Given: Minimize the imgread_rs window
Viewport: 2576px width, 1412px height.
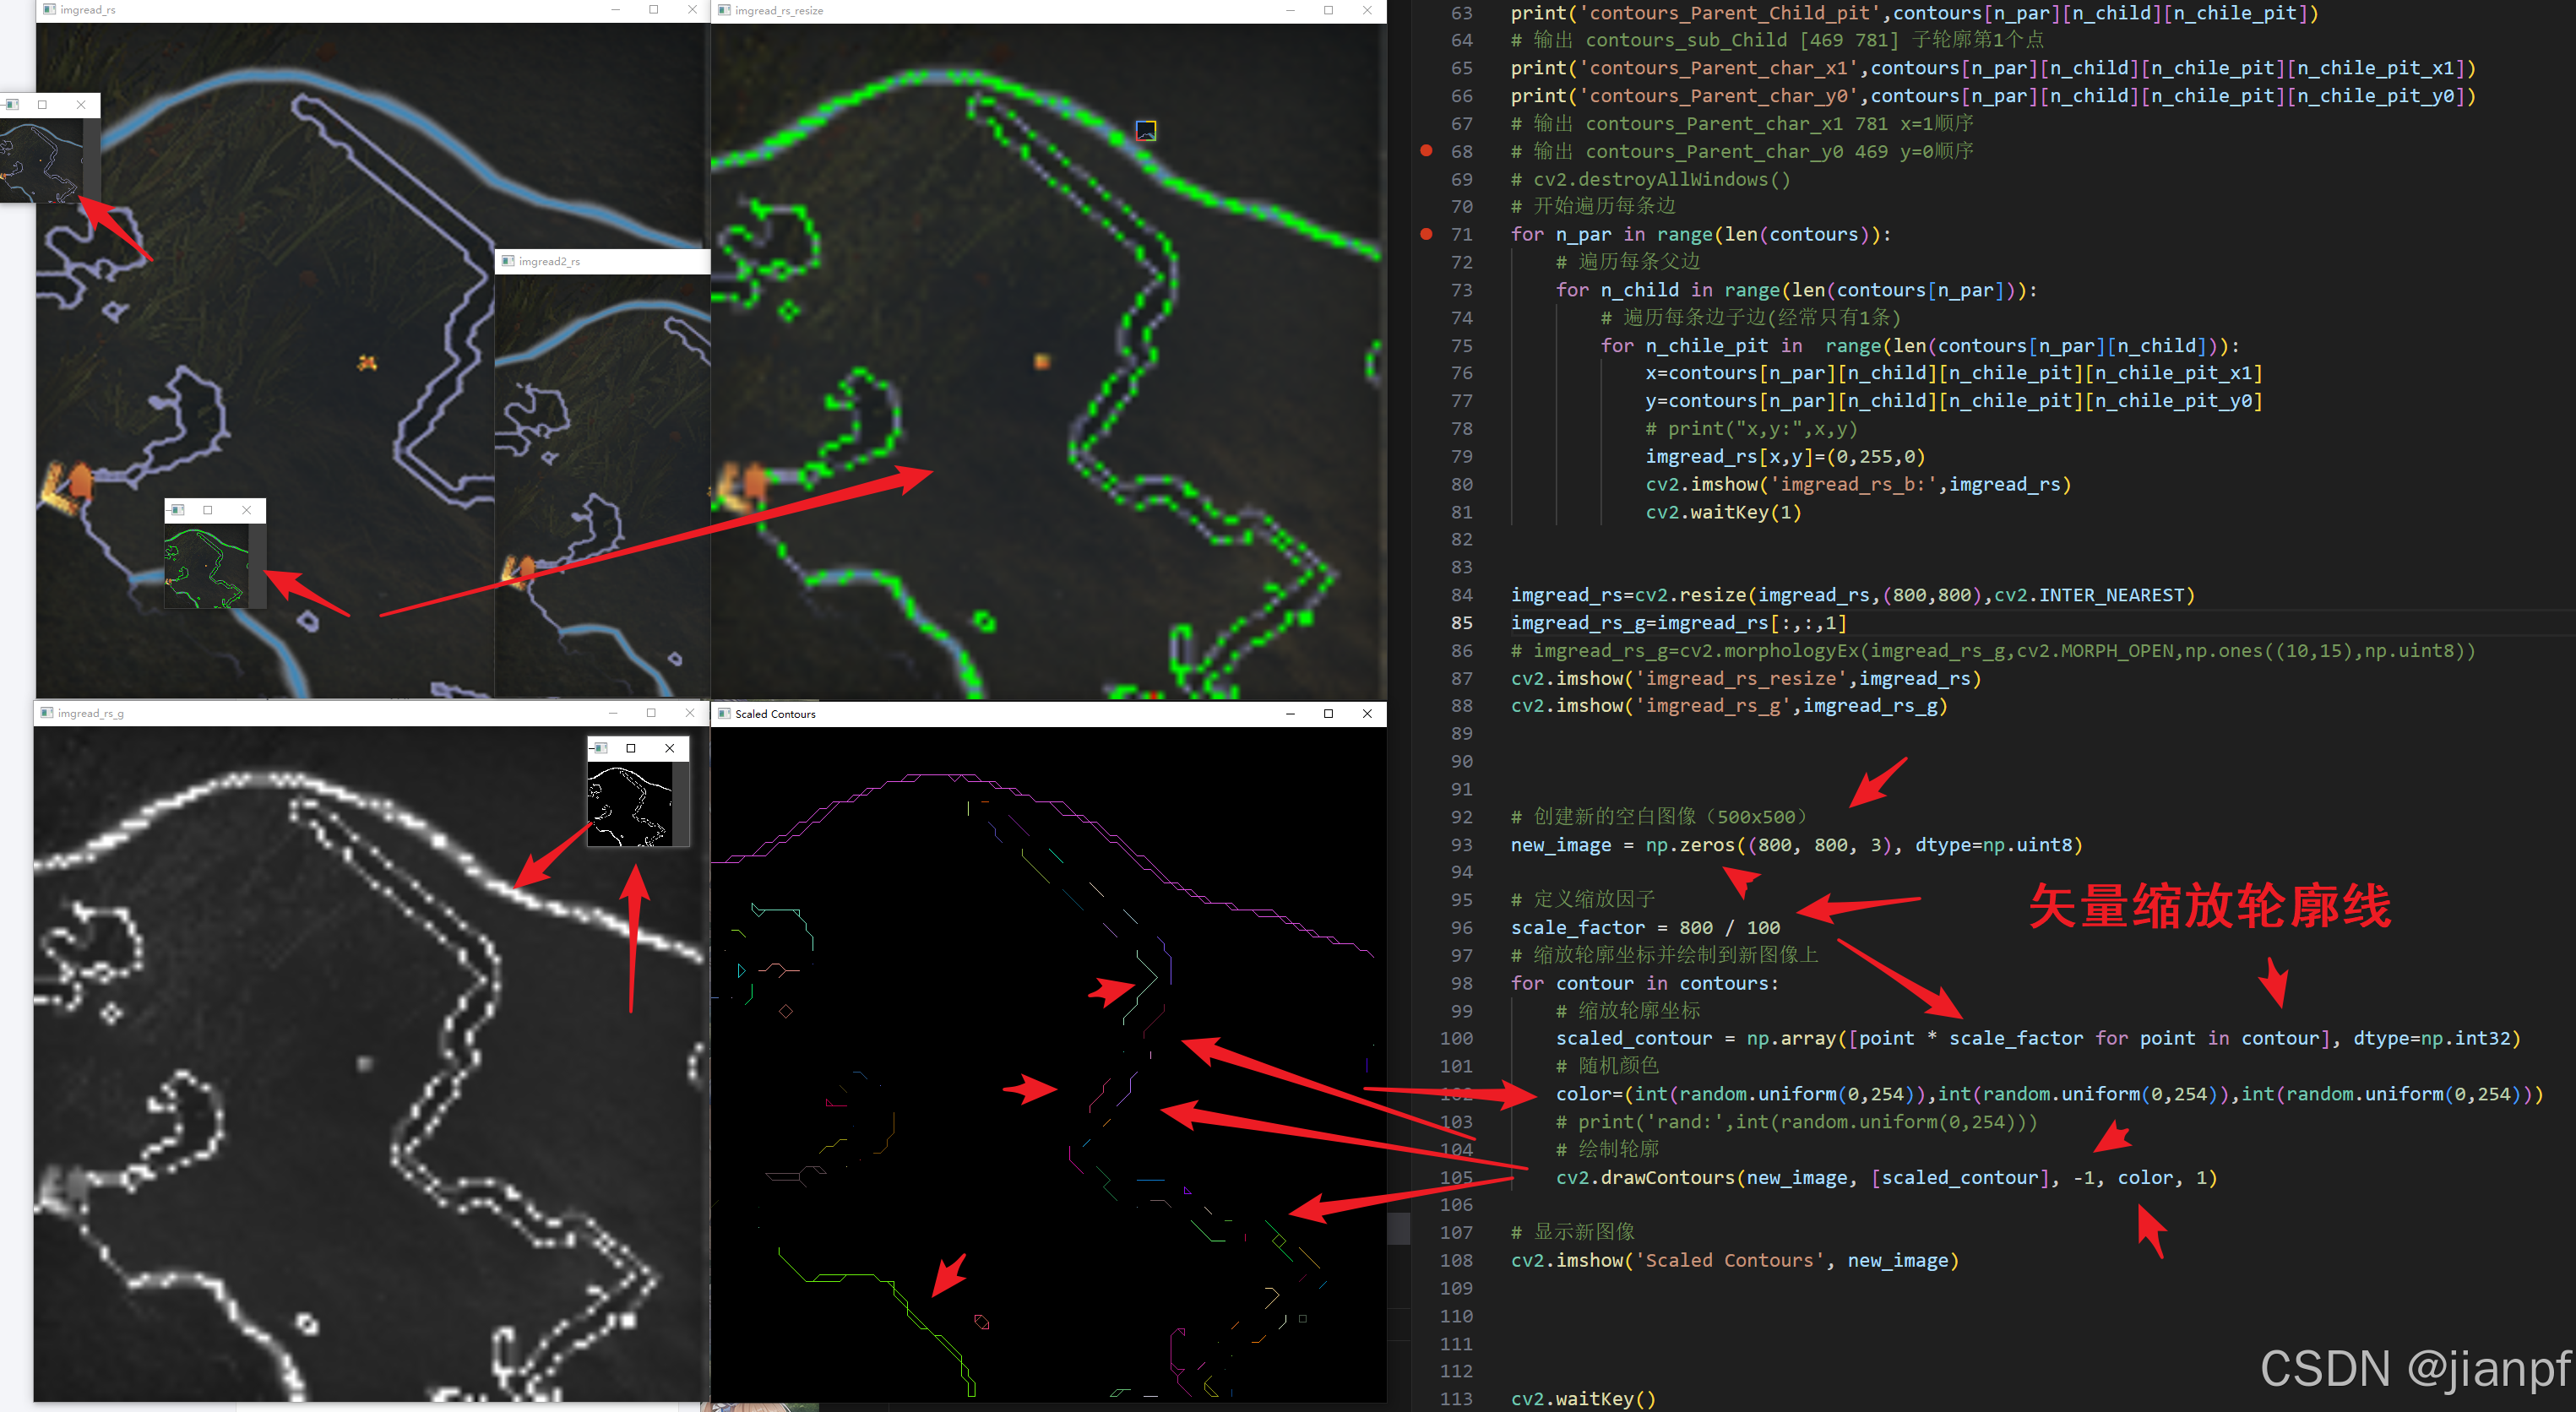Looking at the screenshot, I should tap(615, 9).
